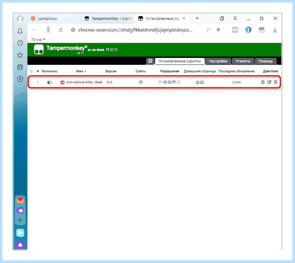Click the storage database permission icon

point(169,82)
